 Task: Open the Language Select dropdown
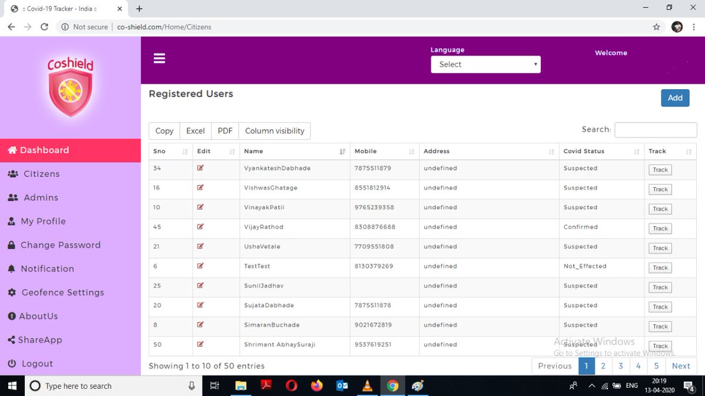click(486, 65)
